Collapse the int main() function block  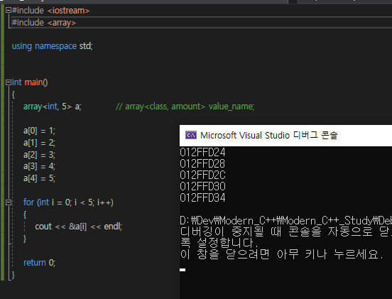coord(9,82)
